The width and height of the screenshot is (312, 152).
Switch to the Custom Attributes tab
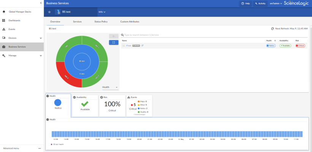[129, 22]
